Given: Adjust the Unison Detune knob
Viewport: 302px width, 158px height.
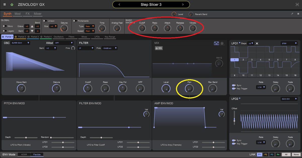Looking at the screenshot, I should [64, 28].
